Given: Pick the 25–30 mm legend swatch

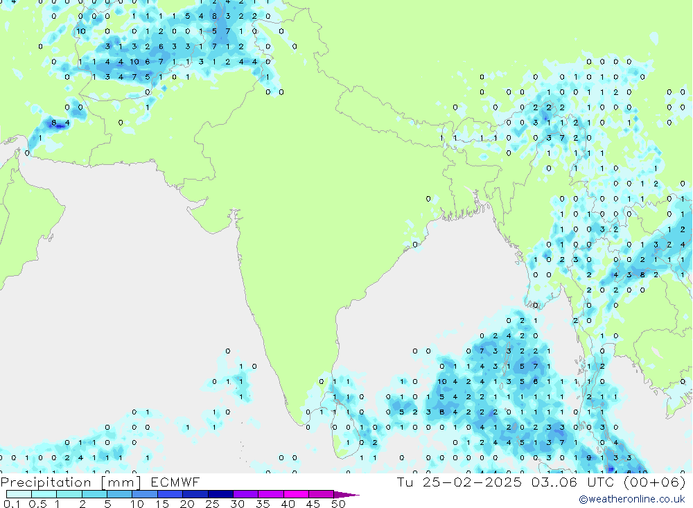Looking at the screenshot, I should click(220, 494).
